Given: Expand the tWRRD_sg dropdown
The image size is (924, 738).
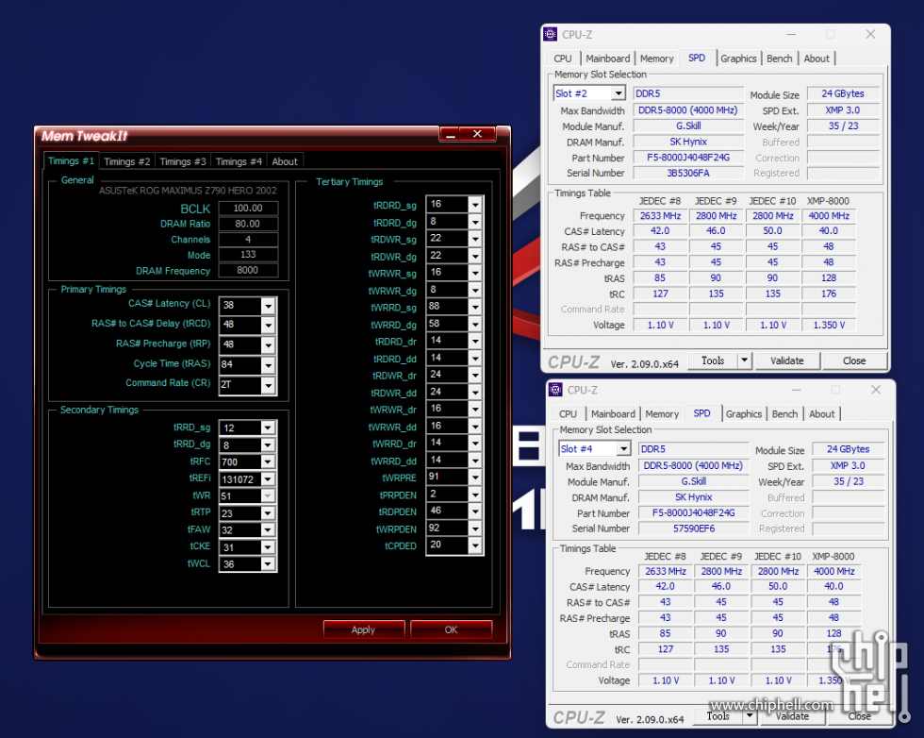Looking at the screenshot, I should coord(475,307).
